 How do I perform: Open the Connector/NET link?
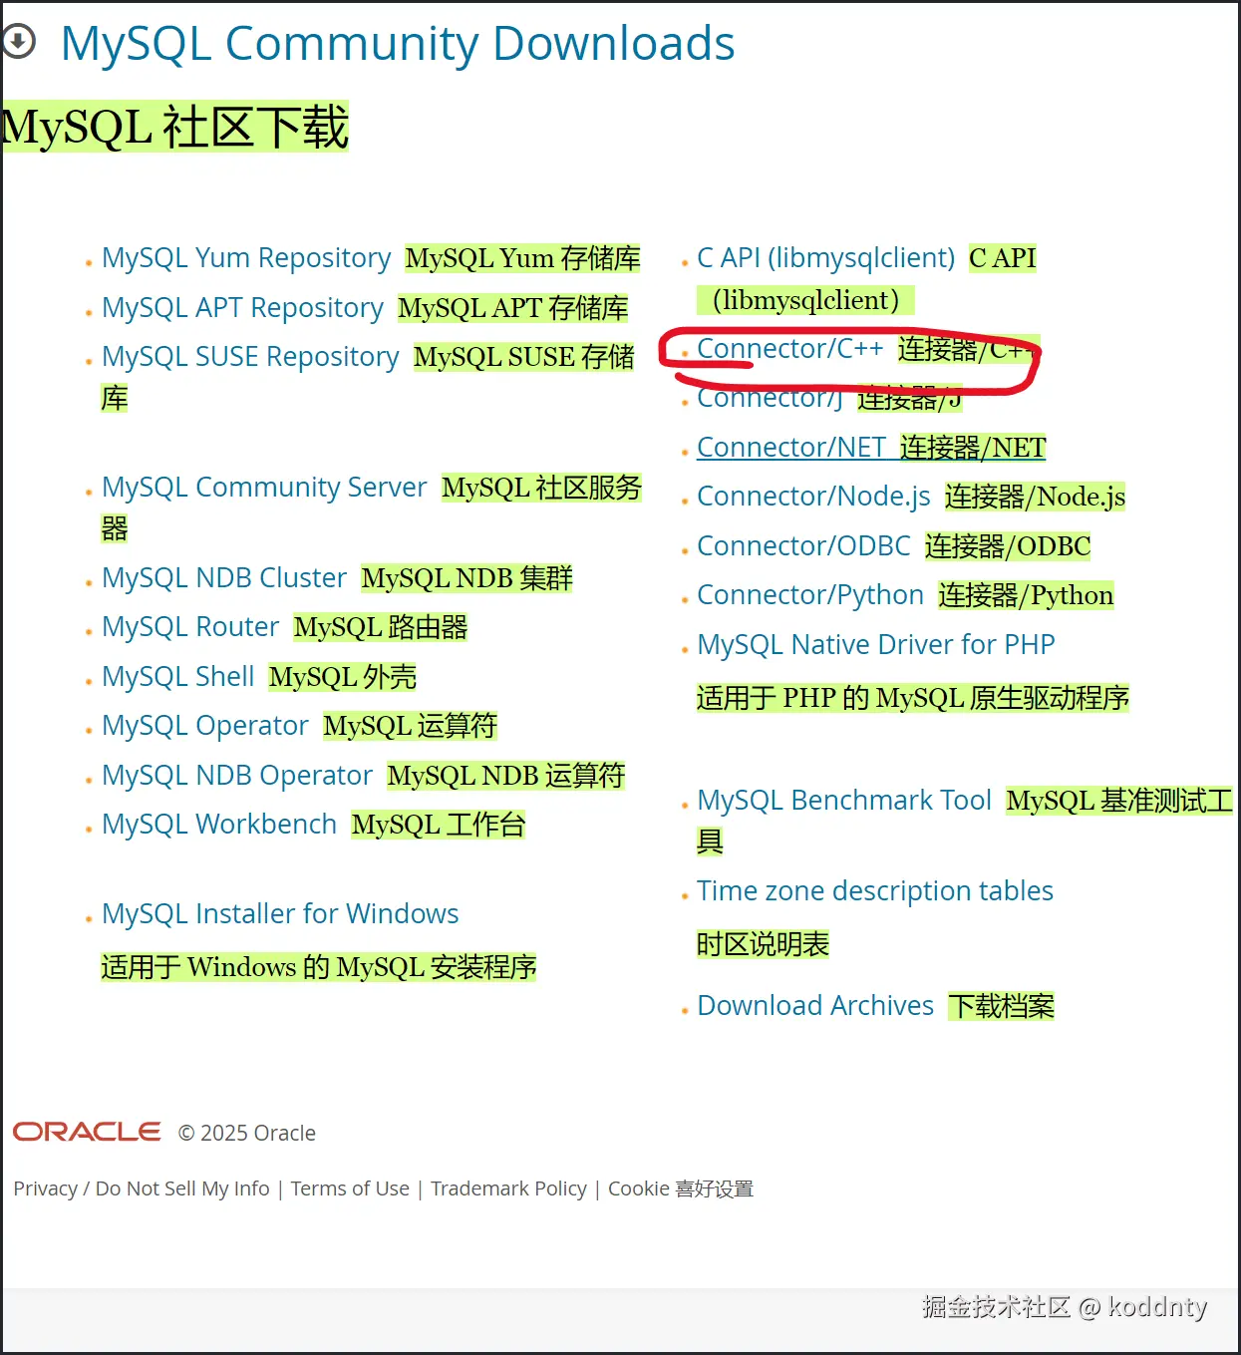(x=791, y=448)
